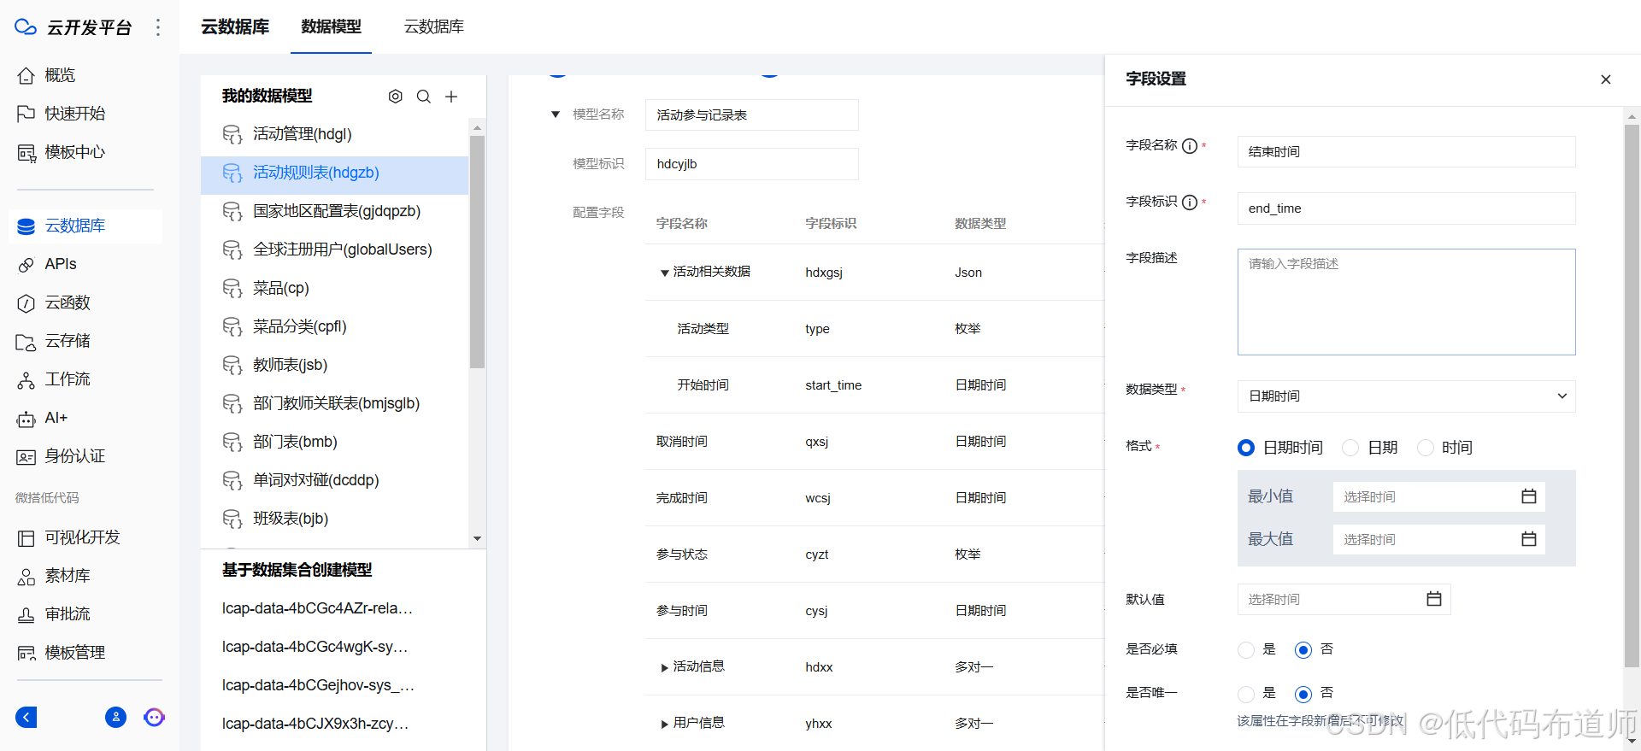Expand the 用户信息 field row
This screenshot has width=1641, height=751.
click(x=664, y=724)
